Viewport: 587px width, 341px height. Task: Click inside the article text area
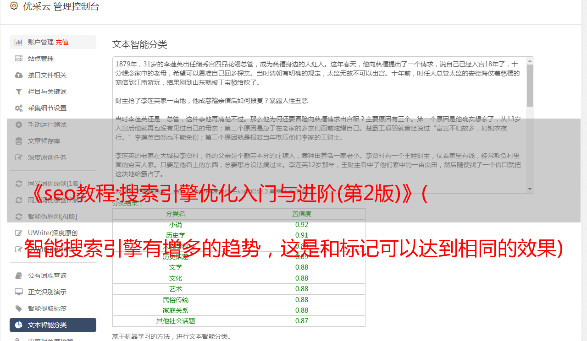[319, 125]
